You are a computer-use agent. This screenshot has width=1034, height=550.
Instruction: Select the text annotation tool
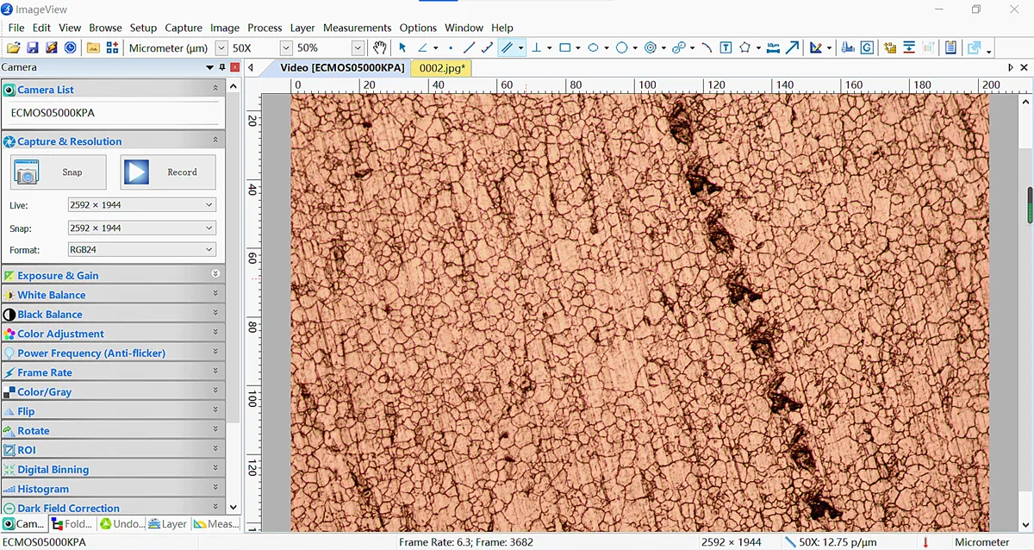point(726,48)
